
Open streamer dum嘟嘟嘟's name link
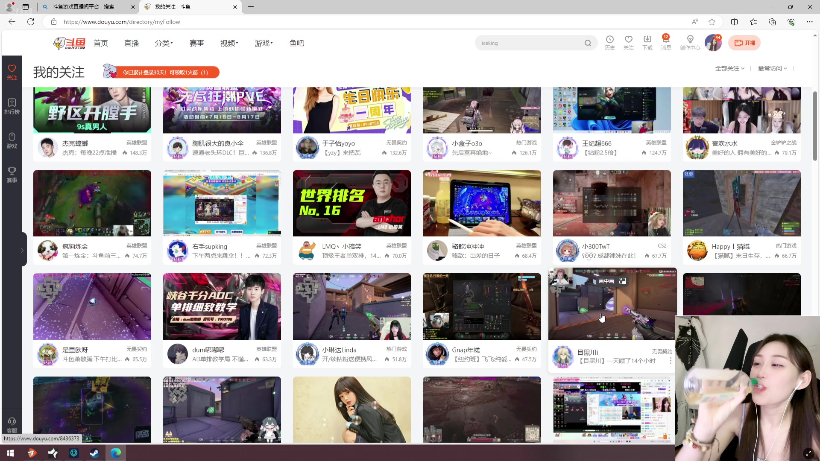[208, 350]
